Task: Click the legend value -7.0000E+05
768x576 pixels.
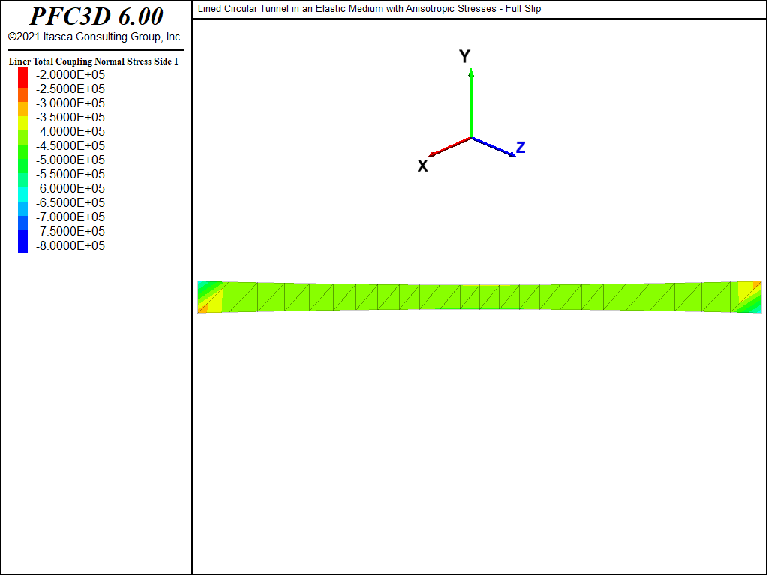Action: pos(70,217)
